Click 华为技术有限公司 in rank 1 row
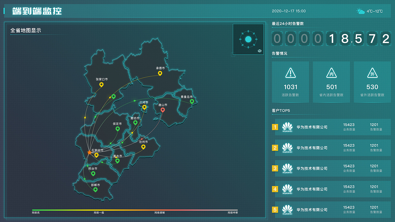Screen dimensions: 395x222 point(312,127)
